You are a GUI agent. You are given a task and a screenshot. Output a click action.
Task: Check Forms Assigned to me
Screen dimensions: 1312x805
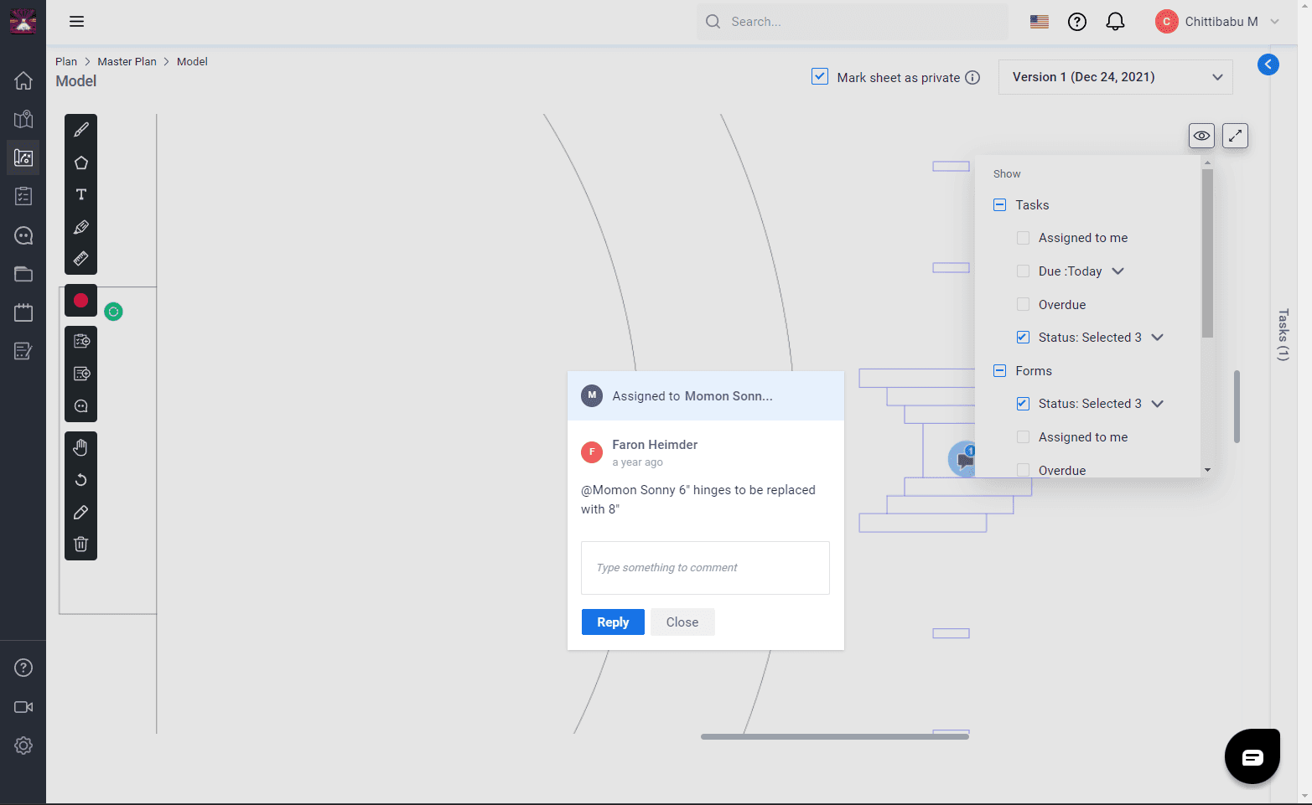pyautogui.click(x=1023, y=437)
